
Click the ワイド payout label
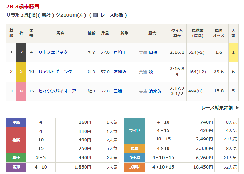(x=135, y=131)
